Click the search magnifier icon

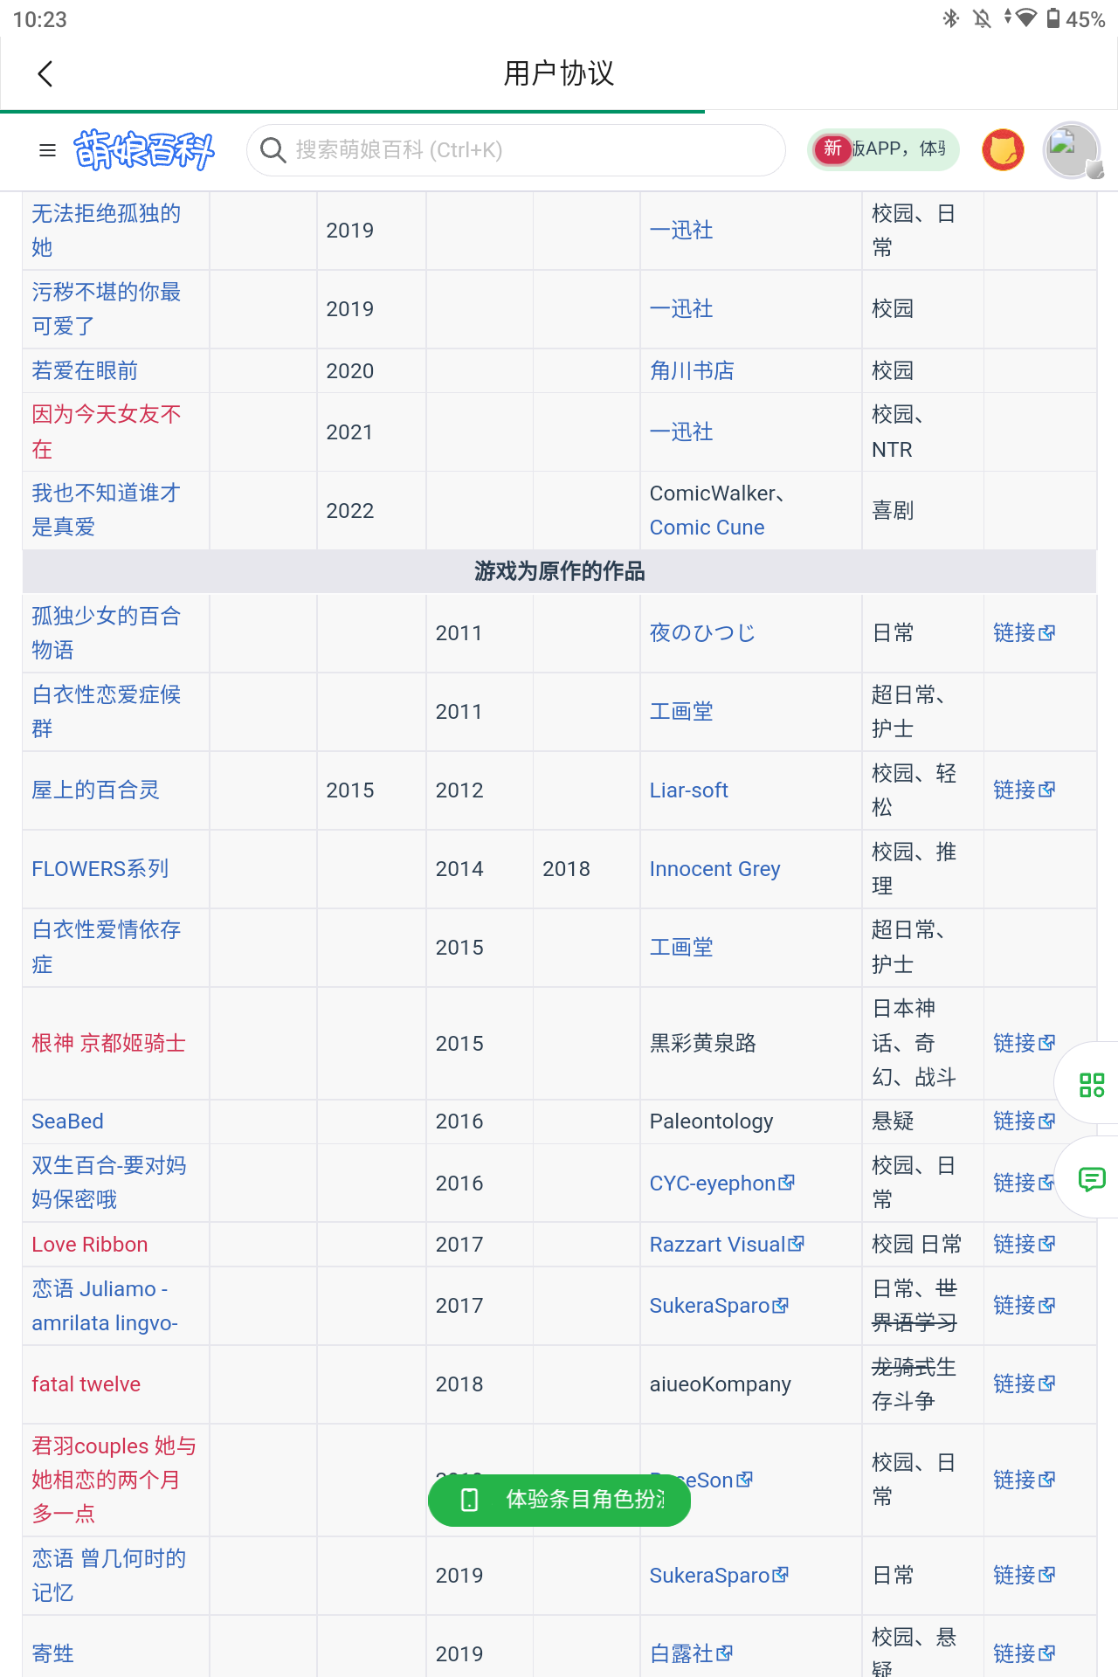(273, 150)
